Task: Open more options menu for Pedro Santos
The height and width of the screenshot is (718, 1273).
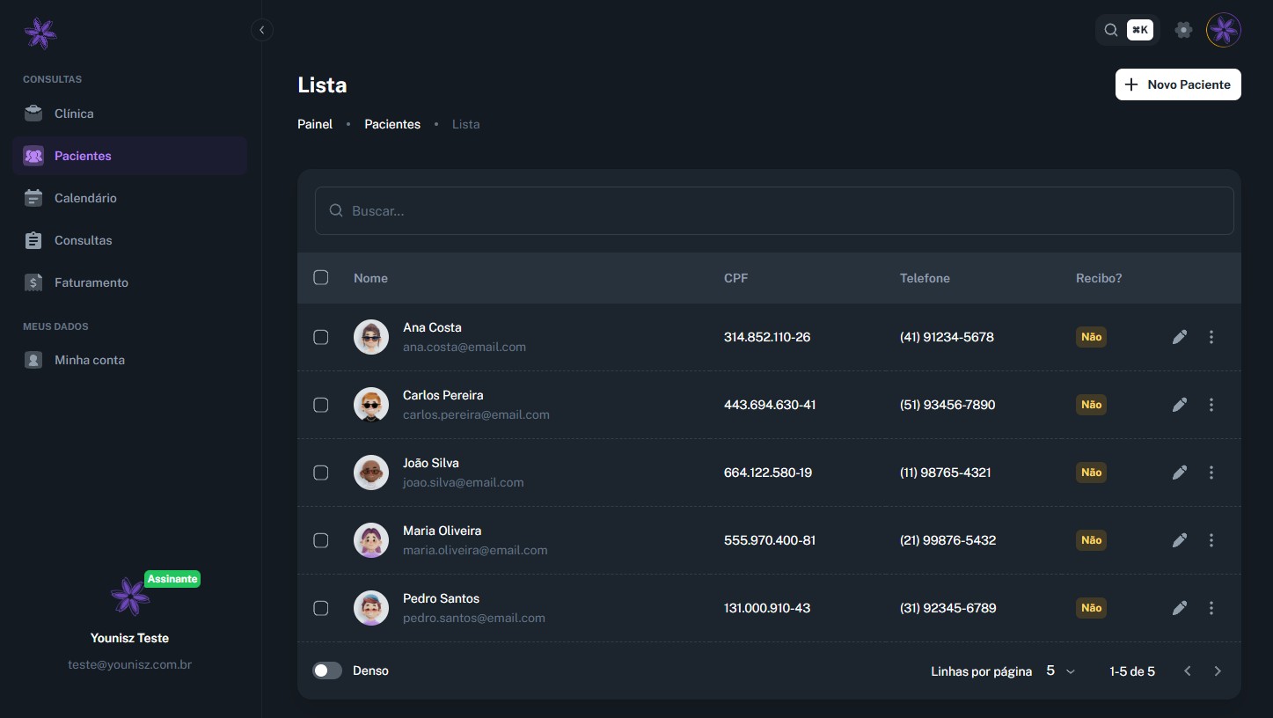Action: tap(1211, 608)
